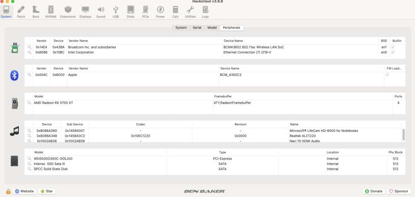Click magnifier for Realtek ALC1220 row

(29, 136)
